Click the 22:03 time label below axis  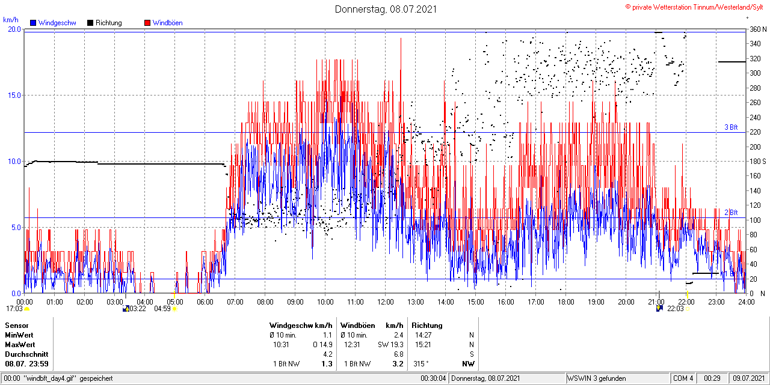[675, 309]
